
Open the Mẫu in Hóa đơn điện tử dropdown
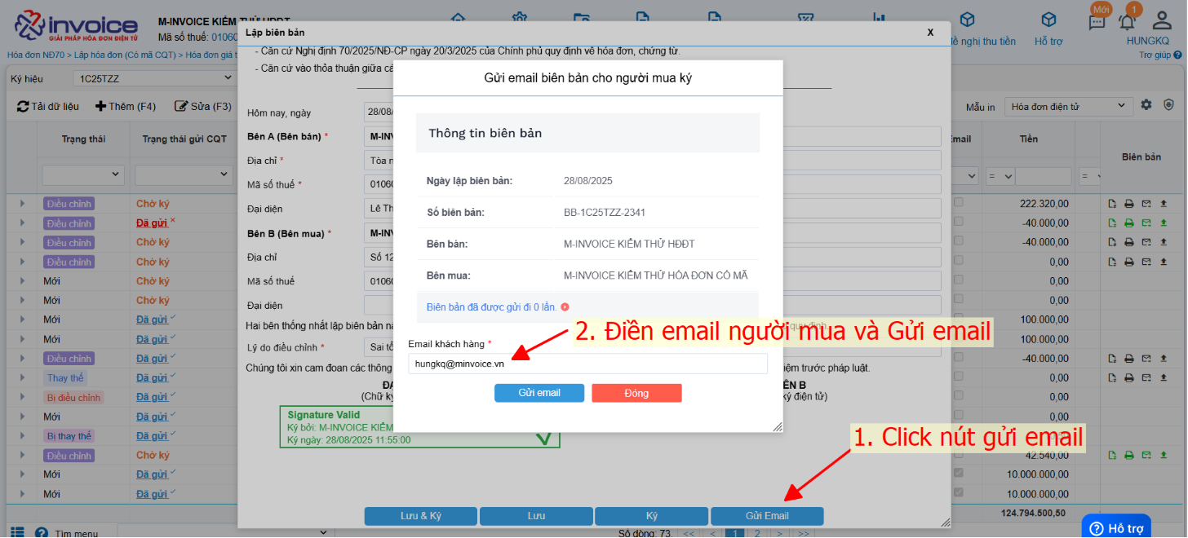tap(1067, 106)
